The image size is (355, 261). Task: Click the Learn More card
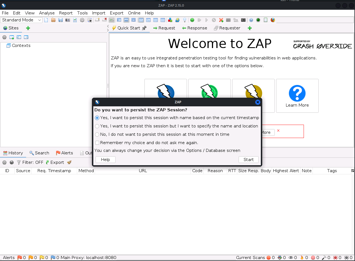297,96
